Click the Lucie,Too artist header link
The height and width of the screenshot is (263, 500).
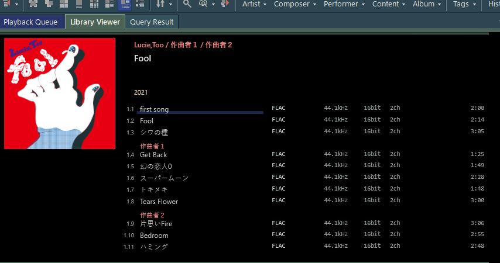click(x=149, y=45)
